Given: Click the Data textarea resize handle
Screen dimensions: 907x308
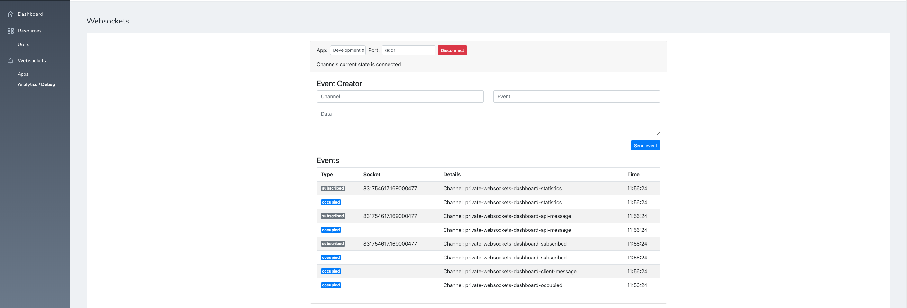Looking at the screenshot, I should [x=658, y=133].
